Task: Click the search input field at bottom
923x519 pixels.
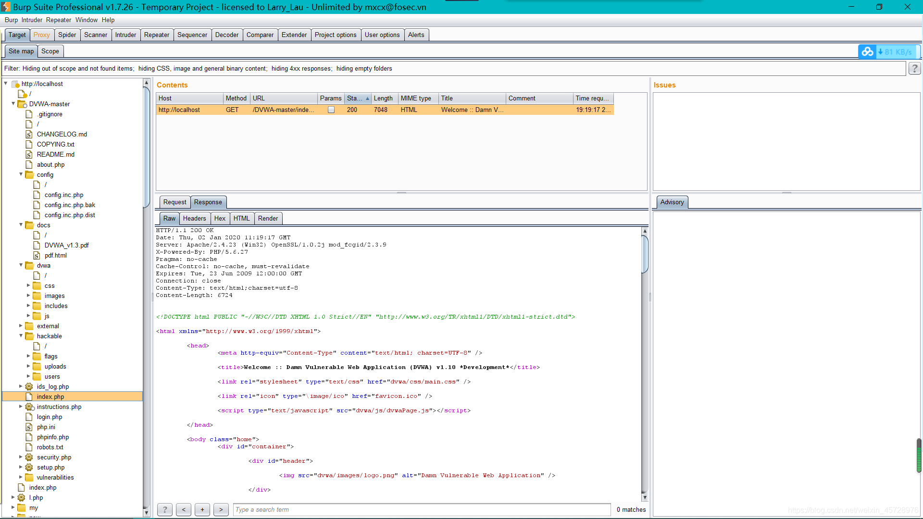Action: coord(422,509)
